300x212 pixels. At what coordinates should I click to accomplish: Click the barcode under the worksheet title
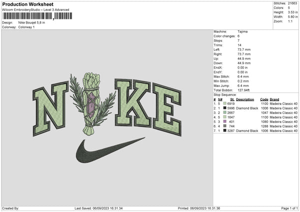[36, 15]
